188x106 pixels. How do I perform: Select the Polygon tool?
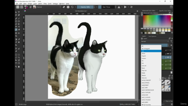coord(16,24)
